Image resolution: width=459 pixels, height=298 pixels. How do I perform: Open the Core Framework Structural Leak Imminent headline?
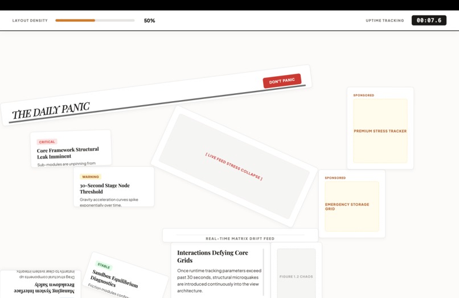coord(68,153)
